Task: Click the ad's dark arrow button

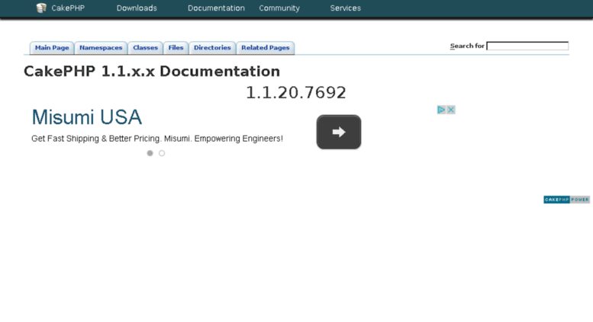Action: (x=339, y=132)
